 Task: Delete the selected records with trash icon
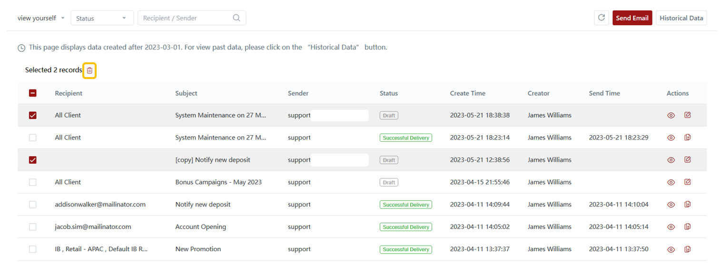[x=89, y=70]
